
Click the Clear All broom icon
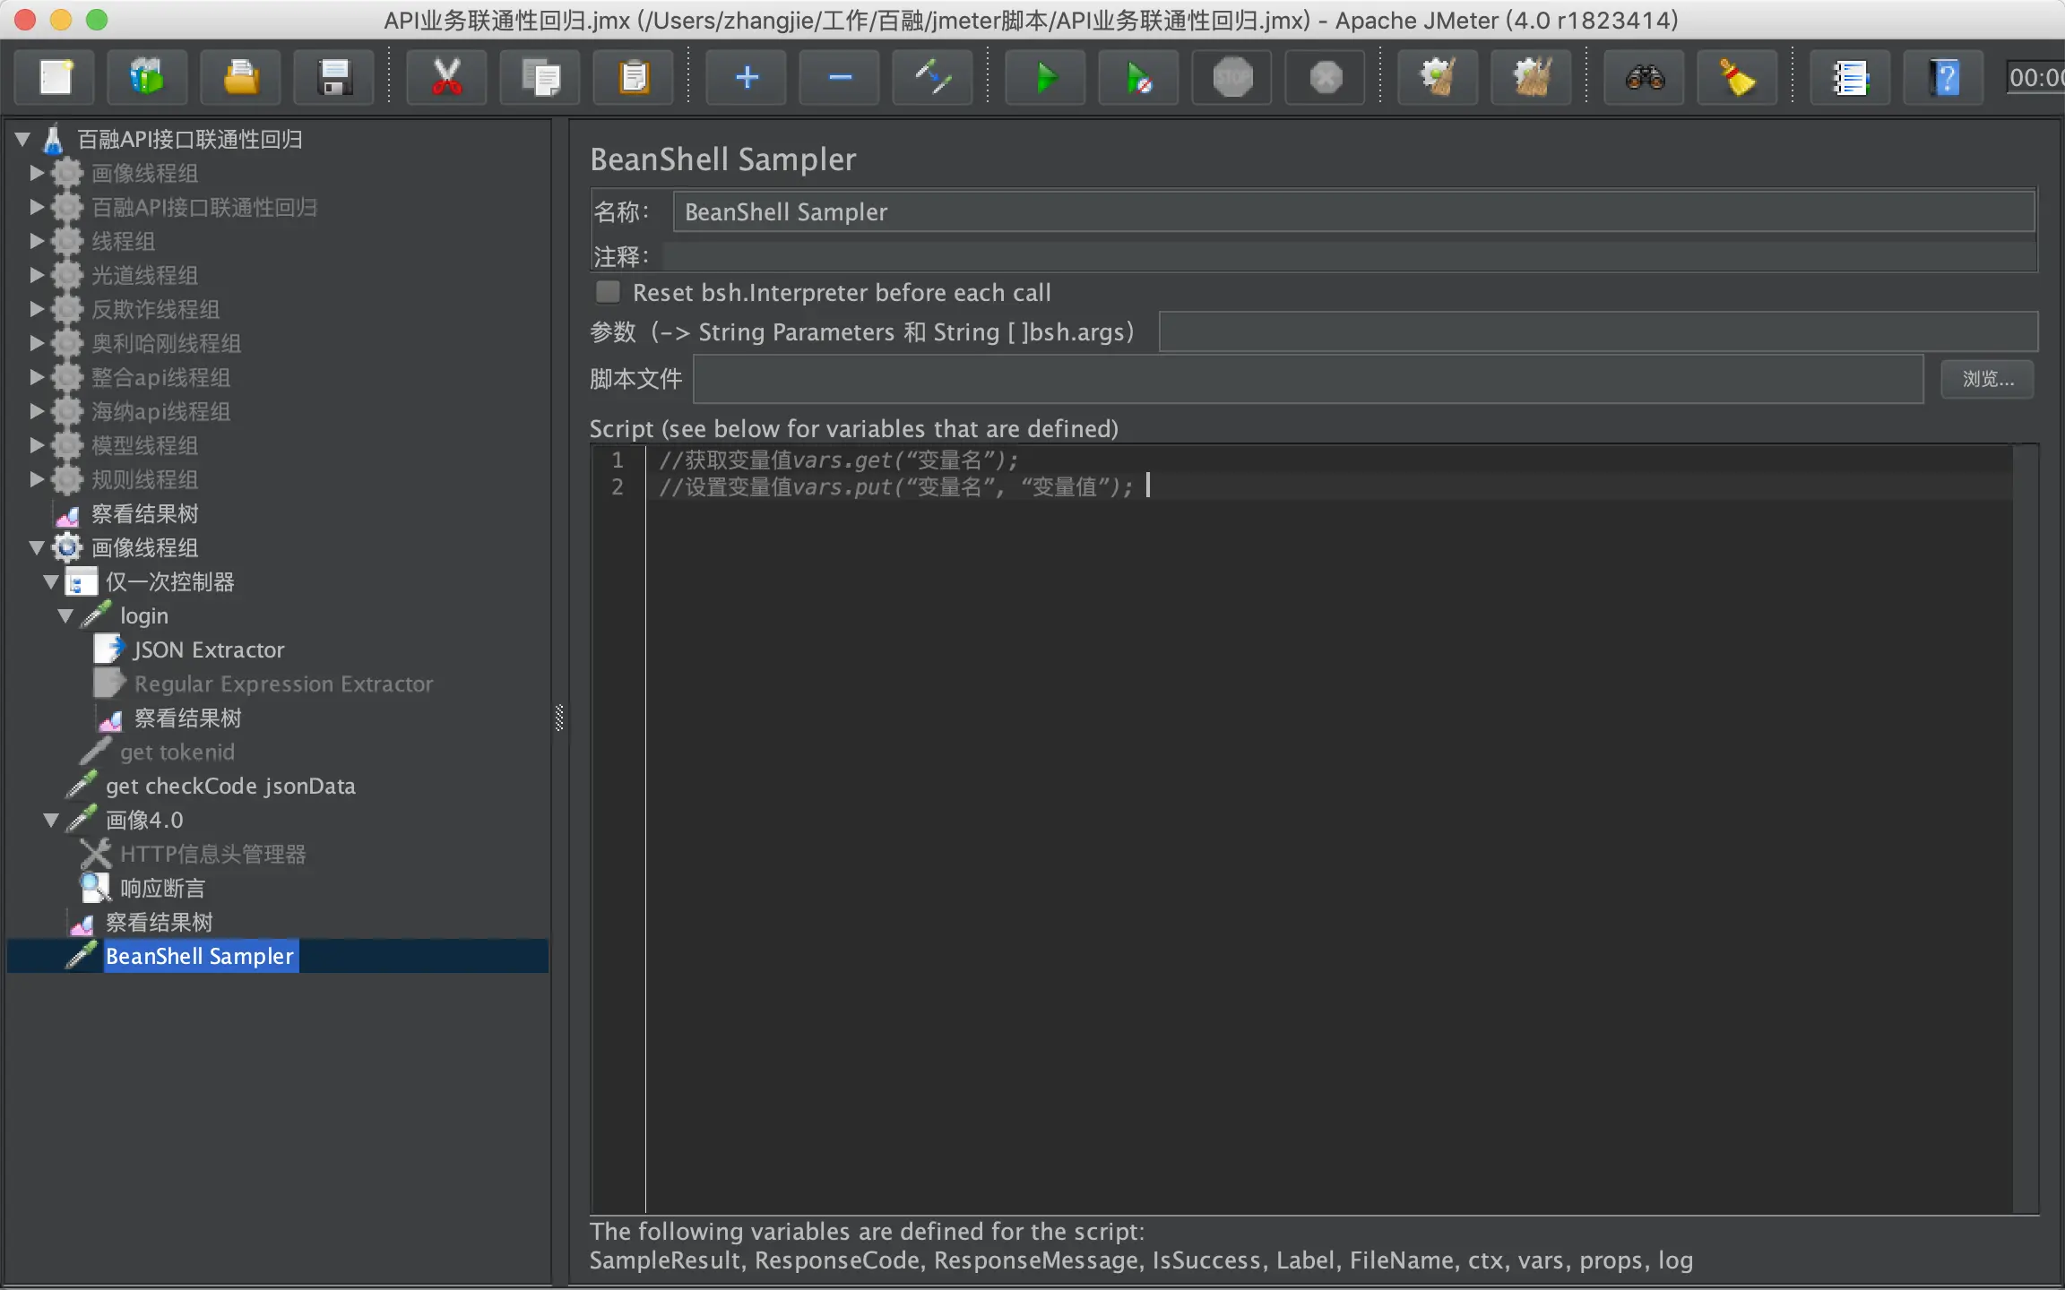pos(1531,78)
